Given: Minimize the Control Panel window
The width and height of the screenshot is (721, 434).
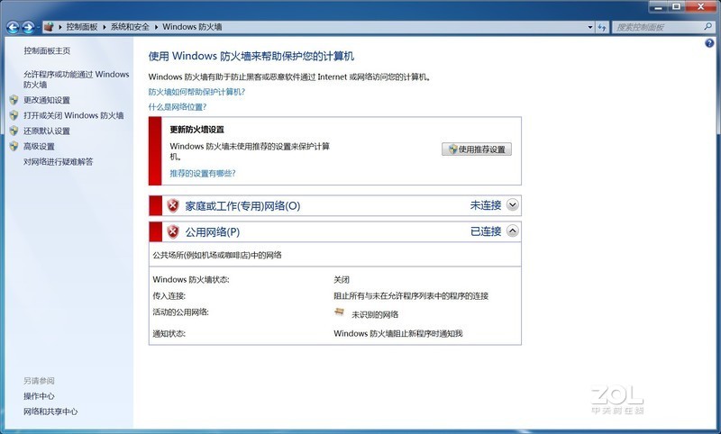Looking at the screenshot, I should pos(659,7).
